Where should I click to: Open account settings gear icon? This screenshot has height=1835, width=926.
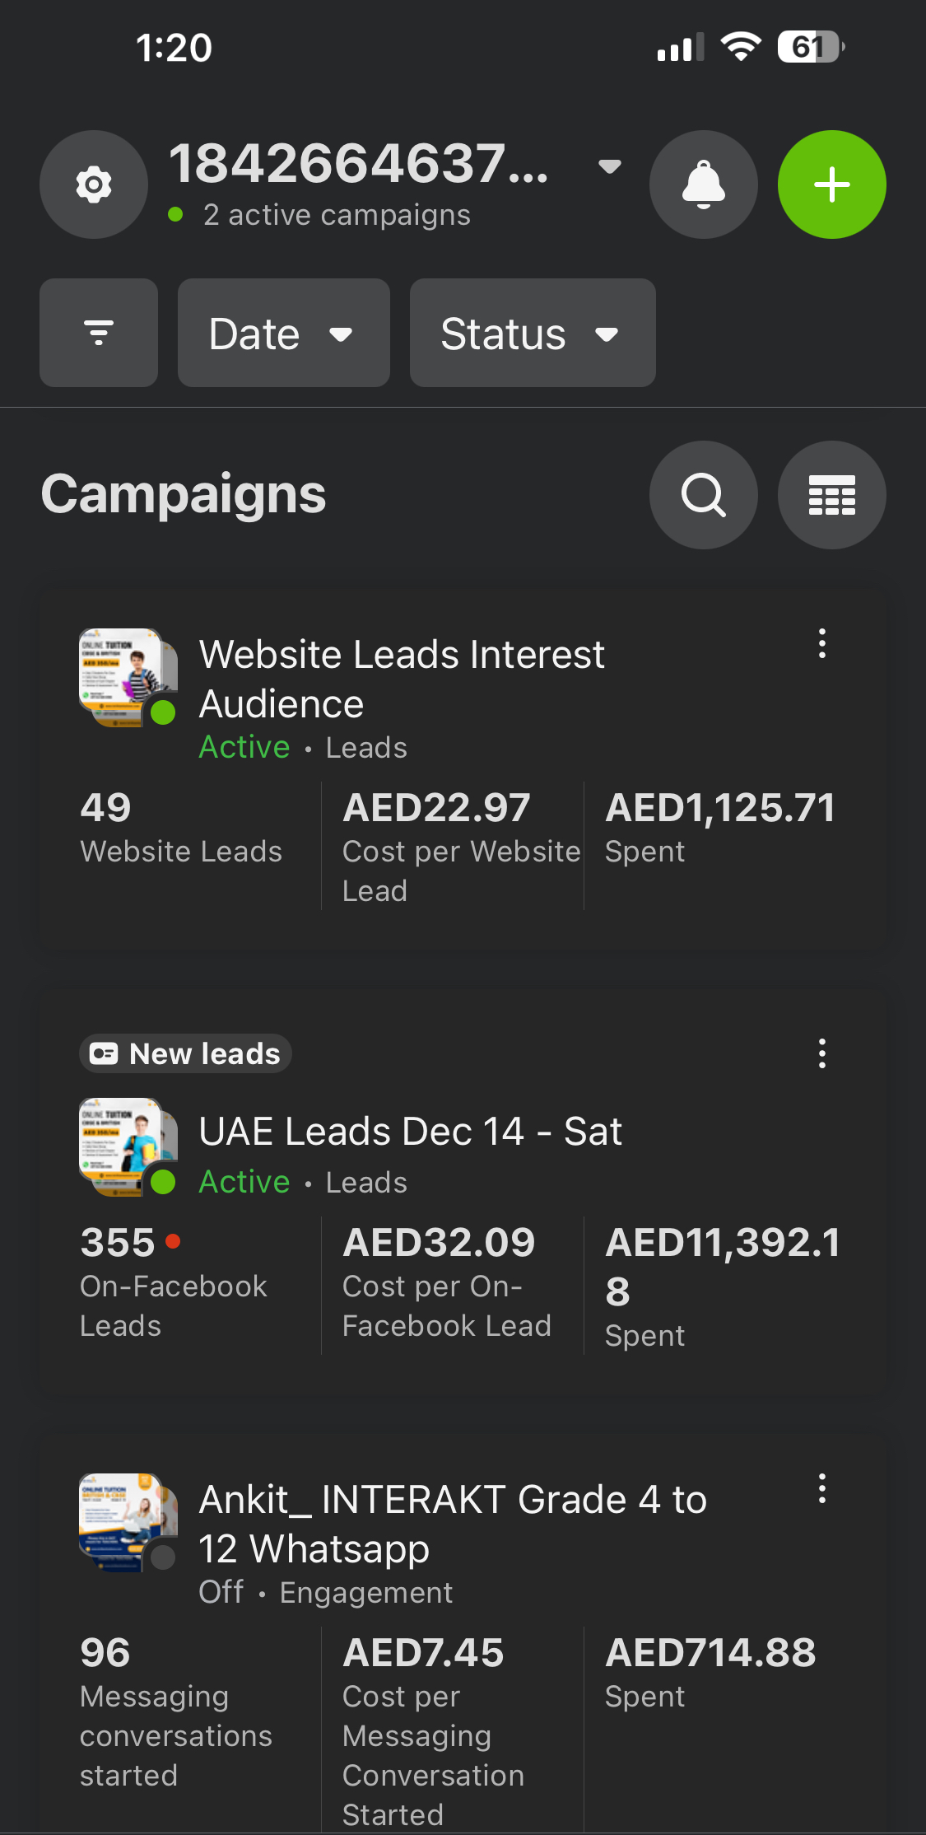coord(94,184)
